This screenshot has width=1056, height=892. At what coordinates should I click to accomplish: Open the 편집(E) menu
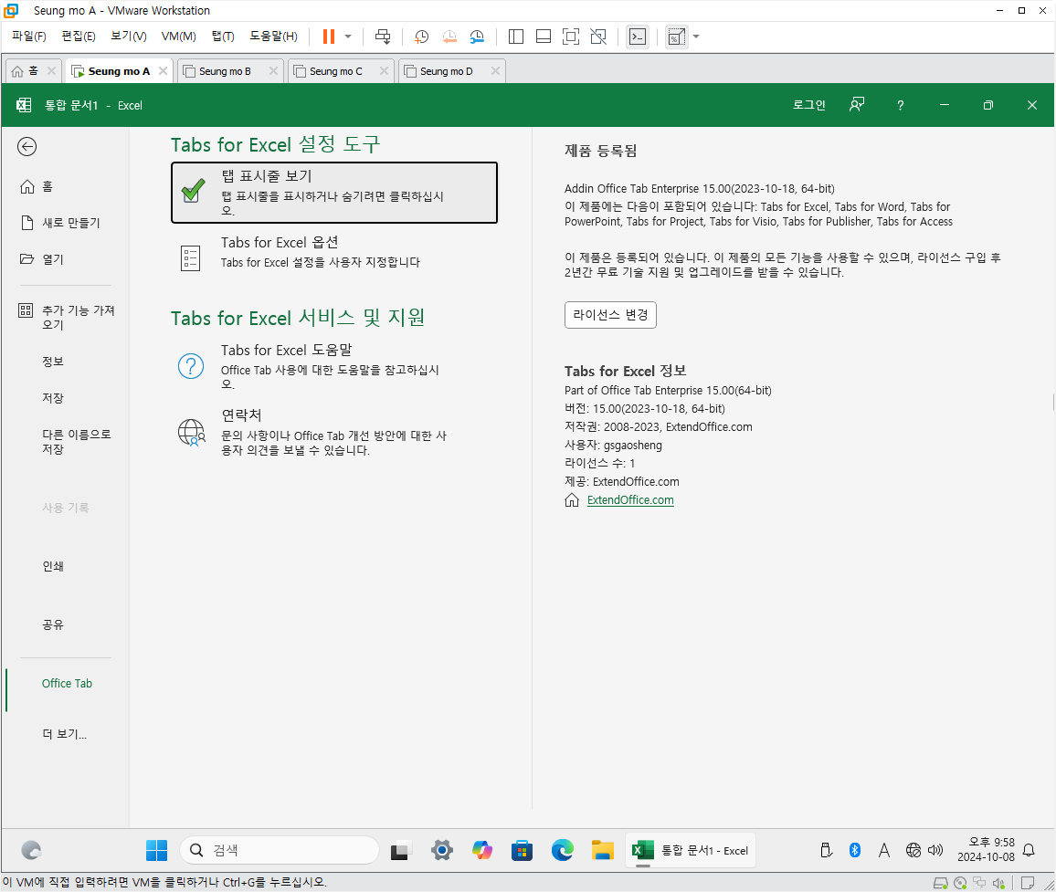click(x=79, y=37)
